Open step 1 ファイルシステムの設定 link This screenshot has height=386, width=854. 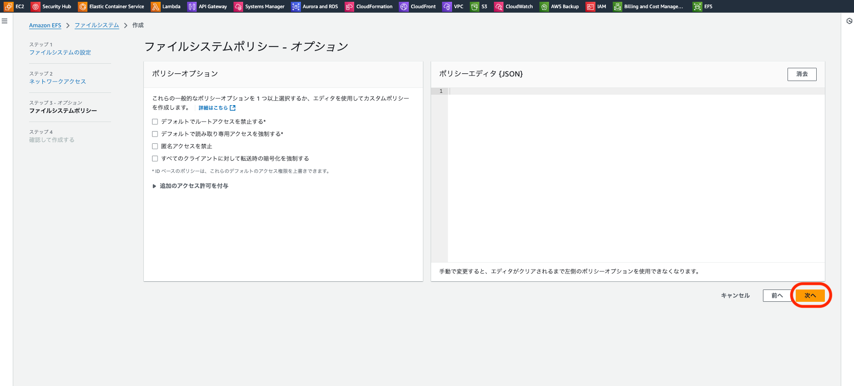[x=60, y=52]
